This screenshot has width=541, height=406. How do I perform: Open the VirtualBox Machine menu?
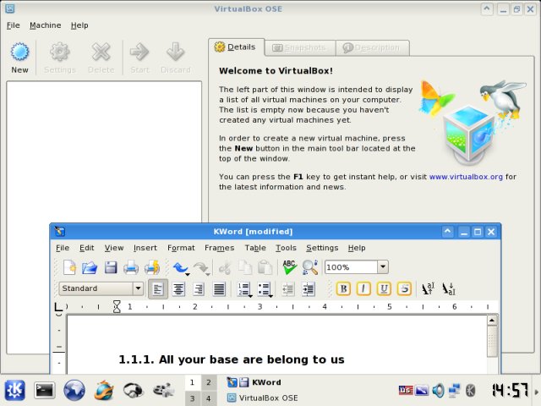(45, 25)
